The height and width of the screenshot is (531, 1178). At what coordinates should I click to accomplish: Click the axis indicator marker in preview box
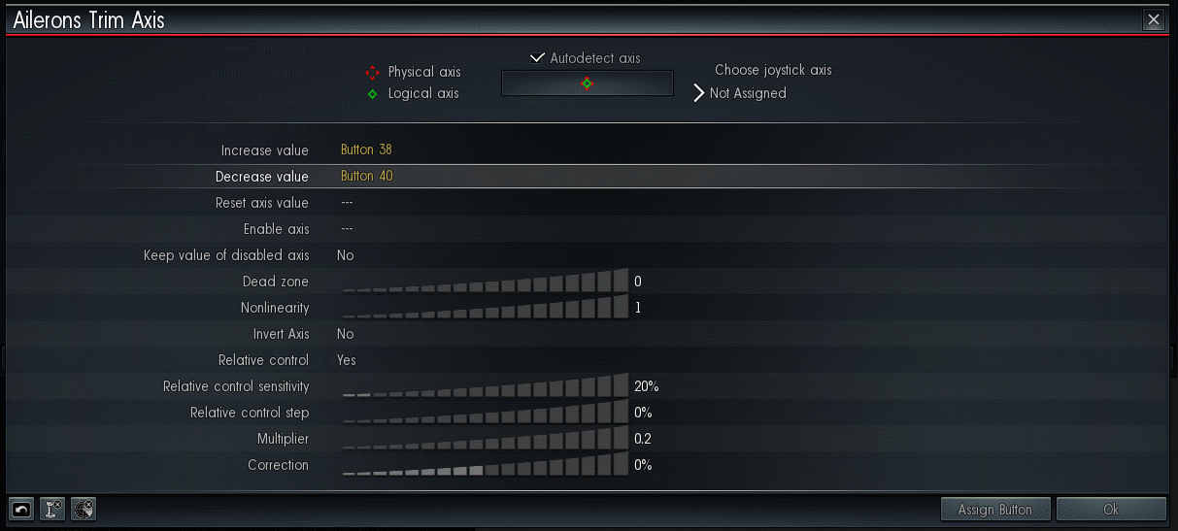coord(587,83)
